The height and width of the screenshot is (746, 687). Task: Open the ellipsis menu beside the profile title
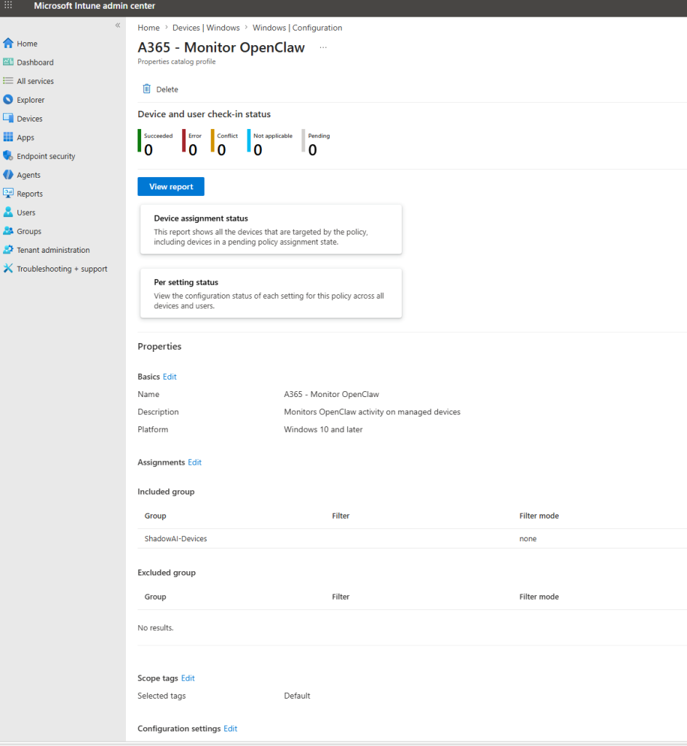coord(323,47)
